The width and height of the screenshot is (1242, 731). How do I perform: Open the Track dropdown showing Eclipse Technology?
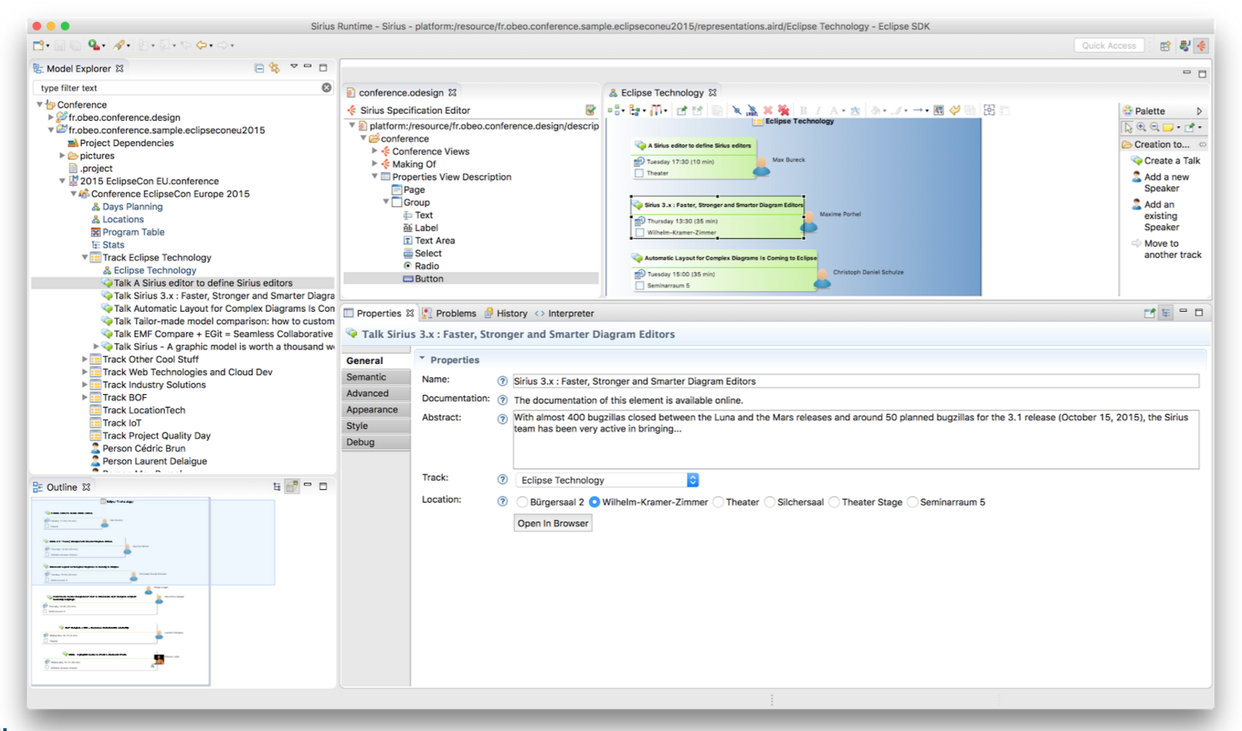(607, 480)
